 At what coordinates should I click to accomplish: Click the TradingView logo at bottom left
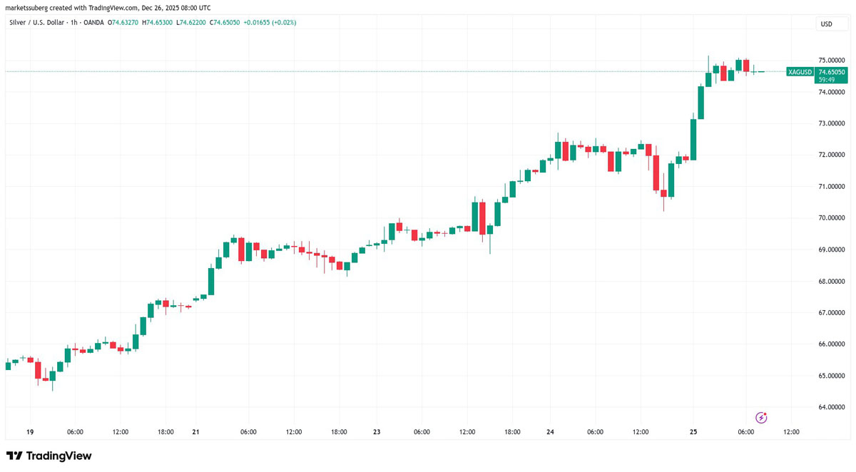pos(49,456)
